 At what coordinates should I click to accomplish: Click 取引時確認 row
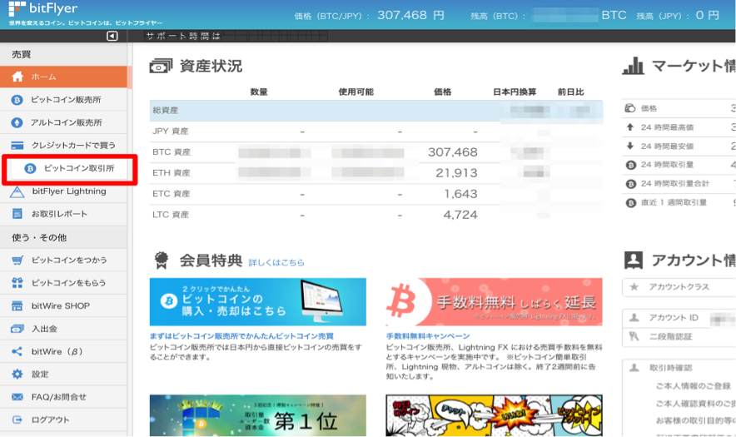(679, 368)
